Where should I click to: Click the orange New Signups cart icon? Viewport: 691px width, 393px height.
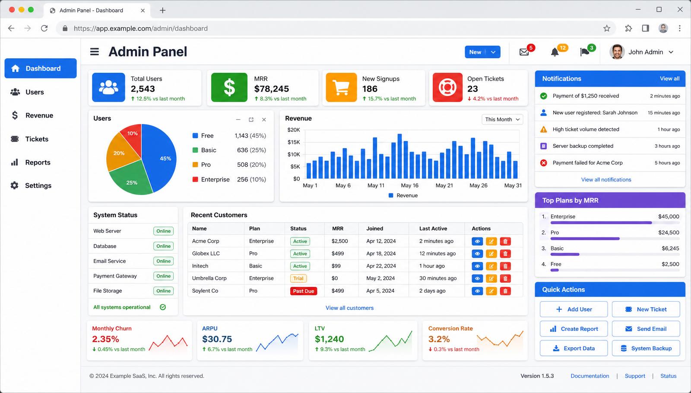341,87
